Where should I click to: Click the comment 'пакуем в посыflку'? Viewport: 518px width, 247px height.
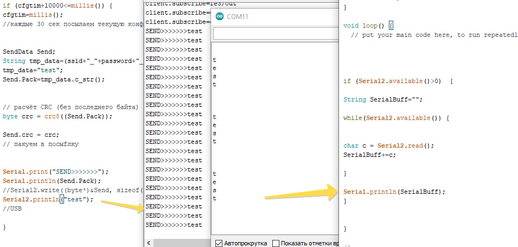40,144
